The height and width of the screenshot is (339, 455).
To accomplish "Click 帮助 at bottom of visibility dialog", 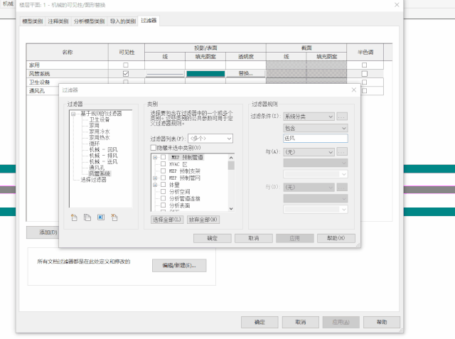I will click(x=382, y=322).
